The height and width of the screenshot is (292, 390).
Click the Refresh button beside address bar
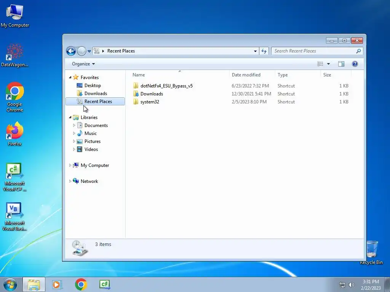tap(264, 51)
